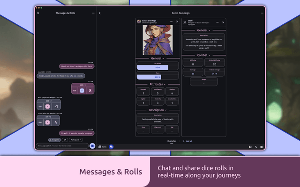
Task: Select the GM recipient chip
Action: coord(65,140)
